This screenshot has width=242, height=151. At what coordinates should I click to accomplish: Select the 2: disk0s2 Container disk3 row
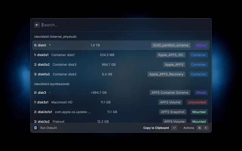[x=121, y=65]
